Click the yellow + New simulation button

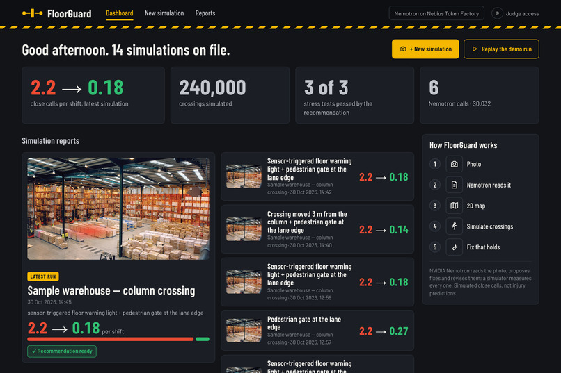point(425,49)
